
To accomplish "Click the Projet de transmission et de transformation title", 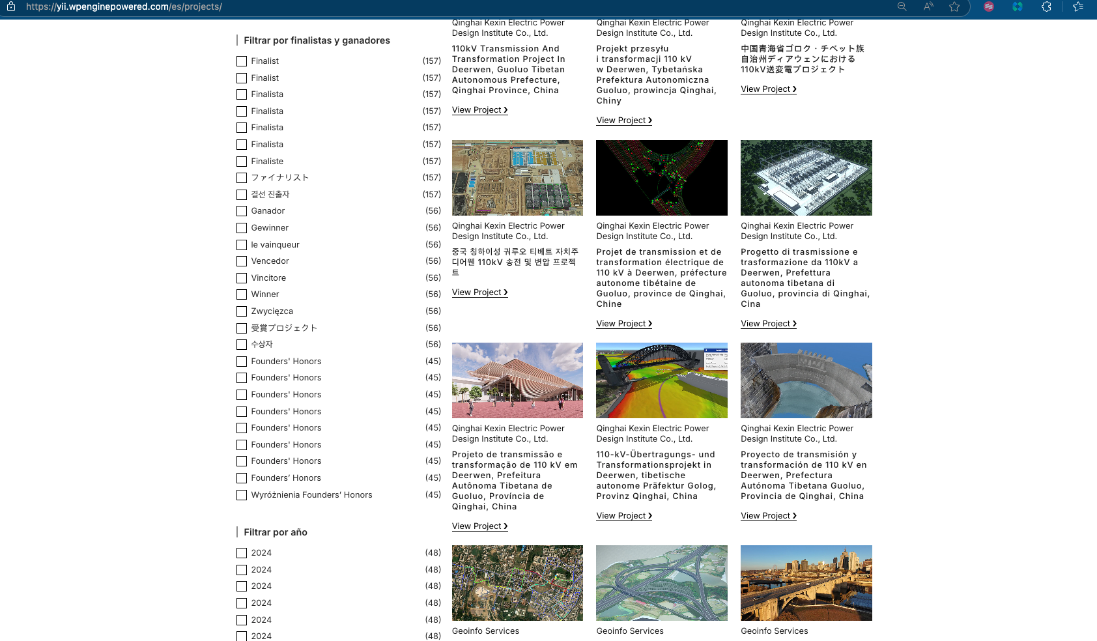I will pos(661,278).
